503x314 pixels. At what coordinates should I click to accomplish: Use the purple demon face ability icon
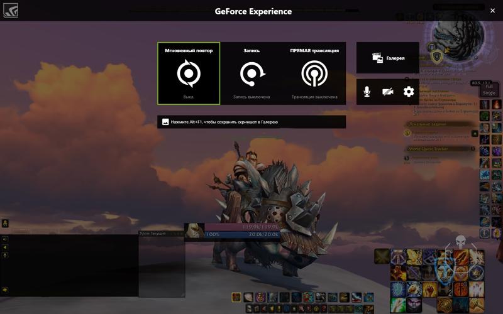click(x=414, y=305)
